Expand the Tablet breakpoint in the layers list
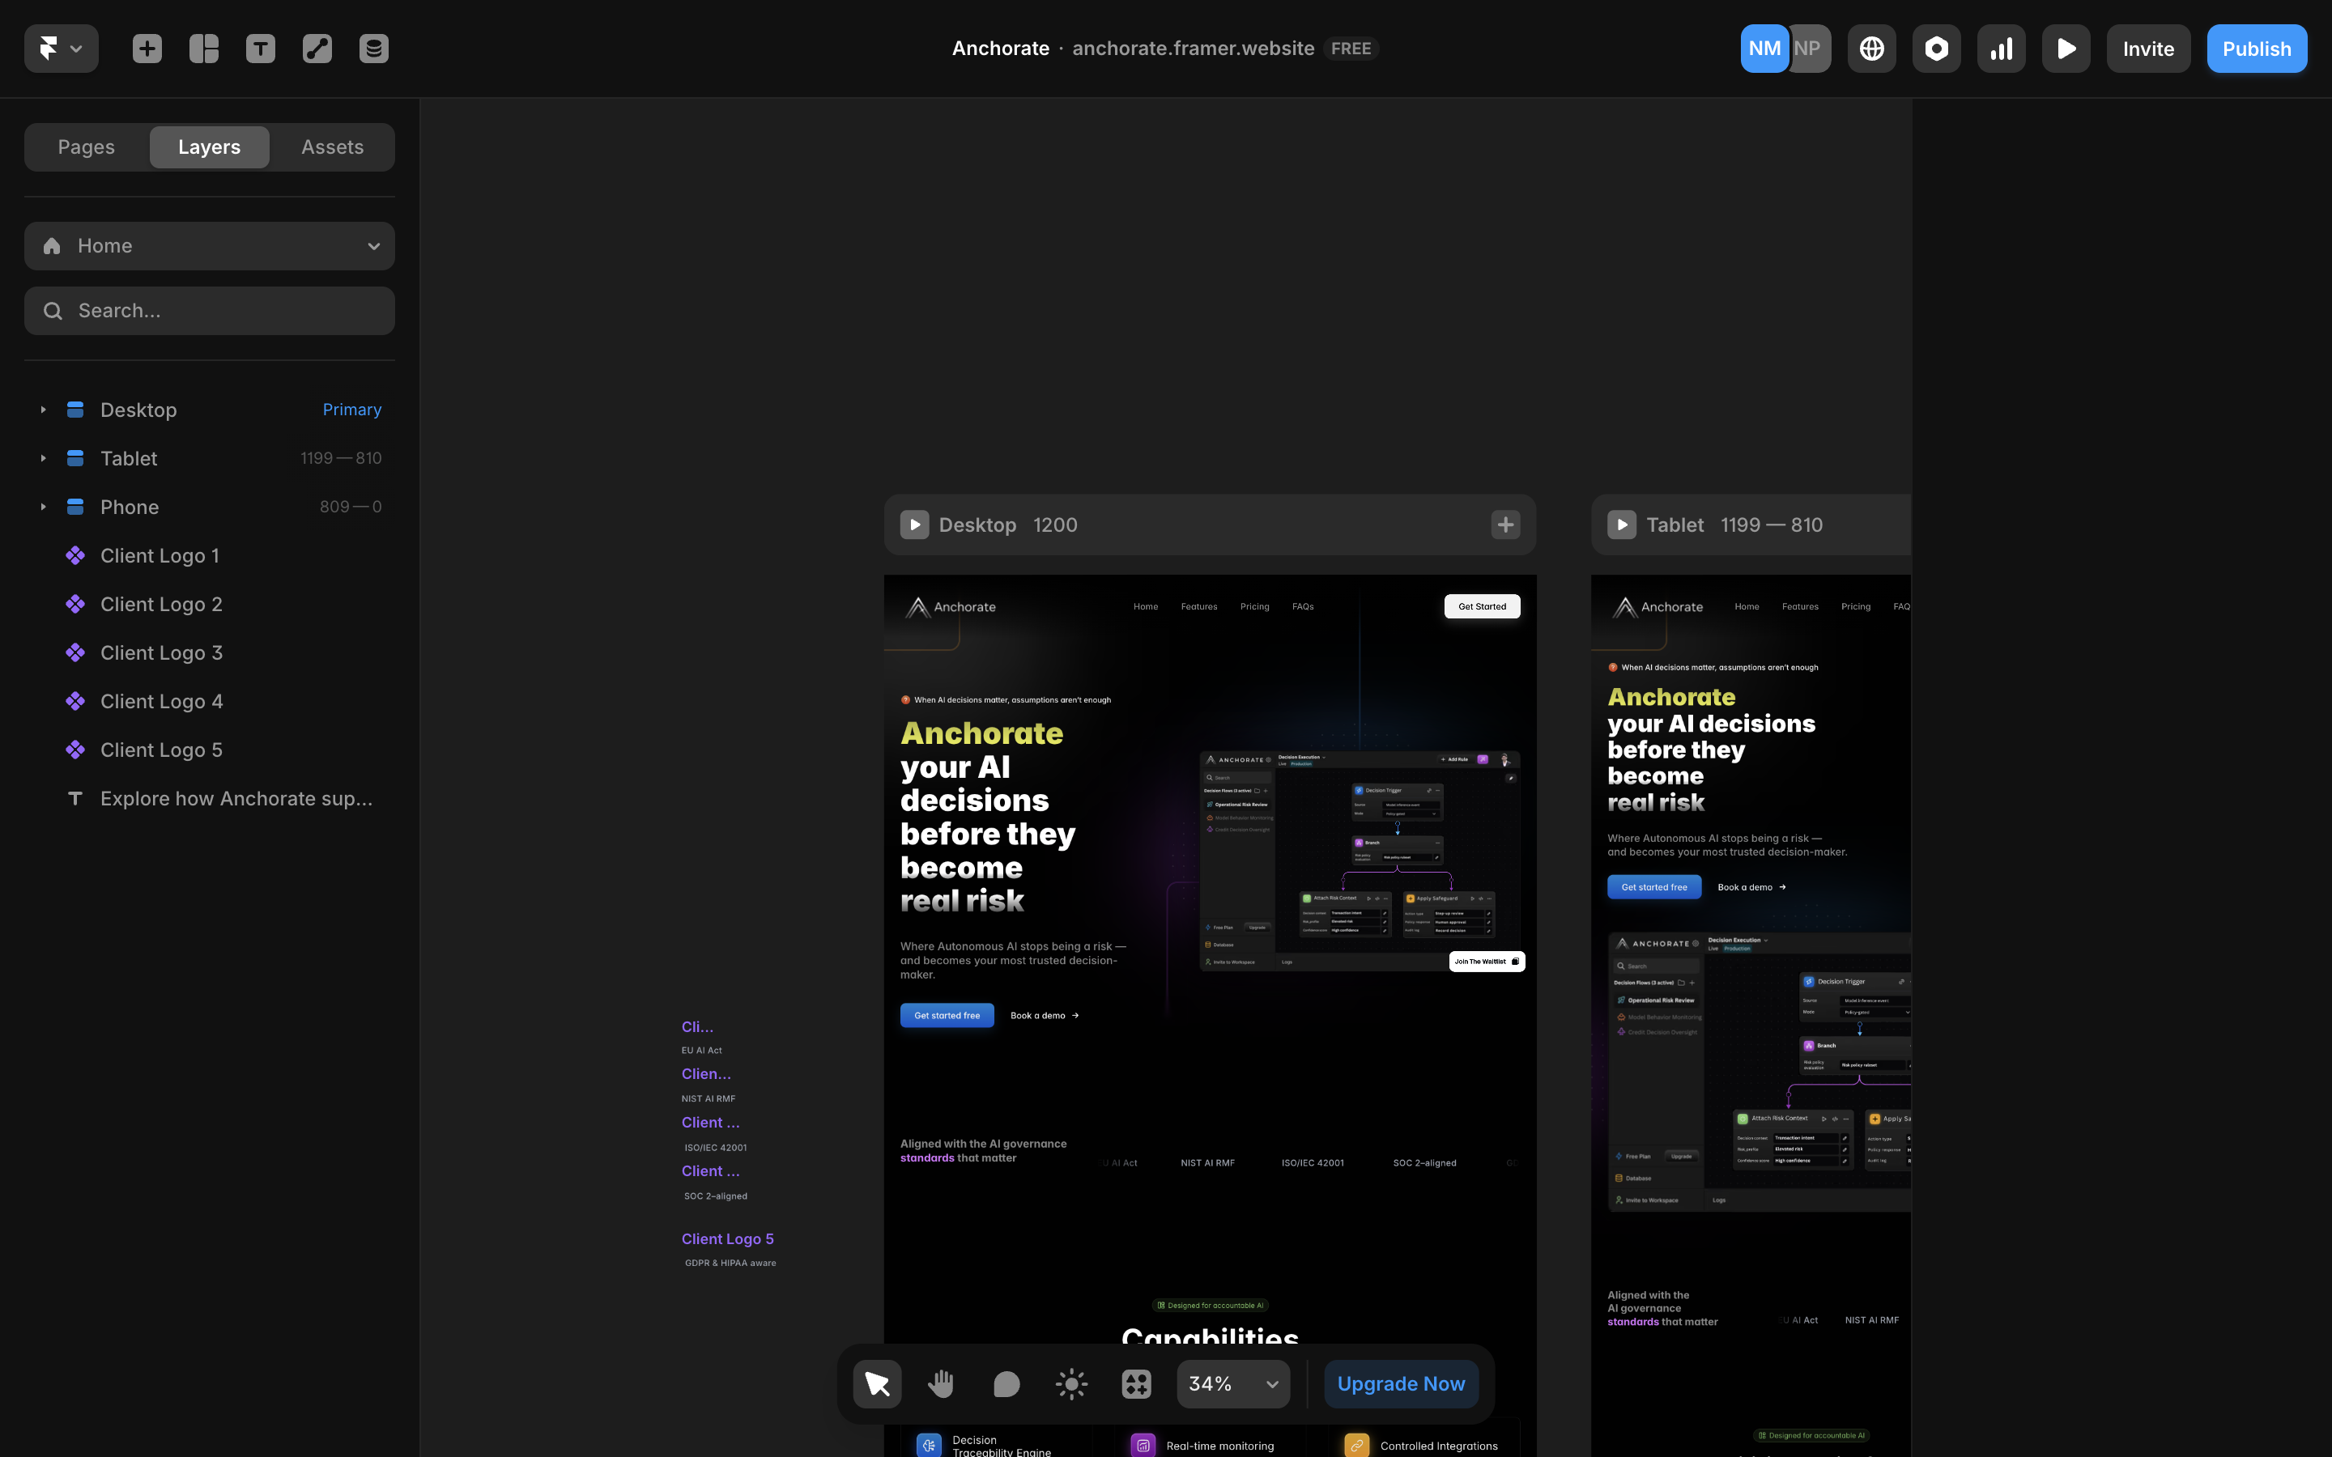2332x1457 pixels. (x=42, y=457)
